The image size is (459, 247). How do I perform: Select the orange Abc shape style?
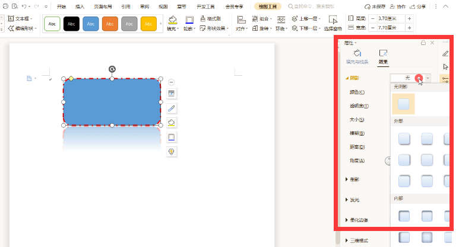pos(110,24)
